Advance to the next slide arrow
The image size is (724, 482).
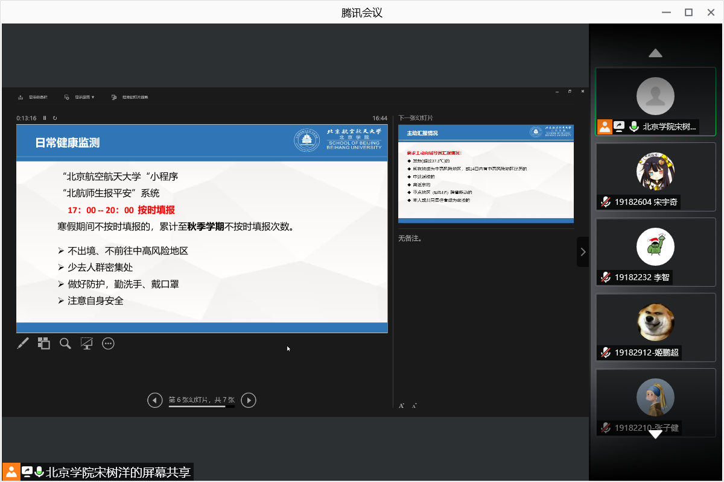click(249, 400)
